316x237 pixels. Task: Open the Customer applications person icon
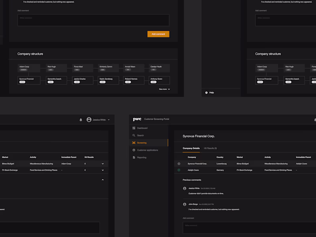(134, 150)
